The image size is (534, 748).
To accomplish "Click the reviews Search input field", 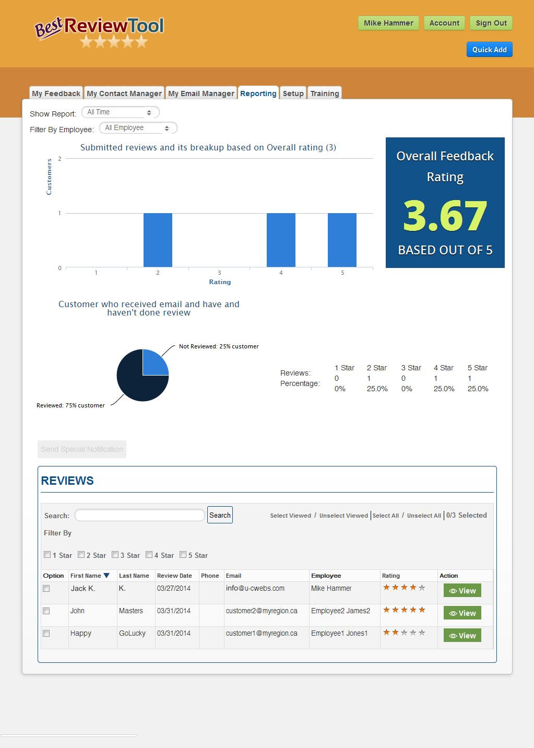I will click(140, 516).
